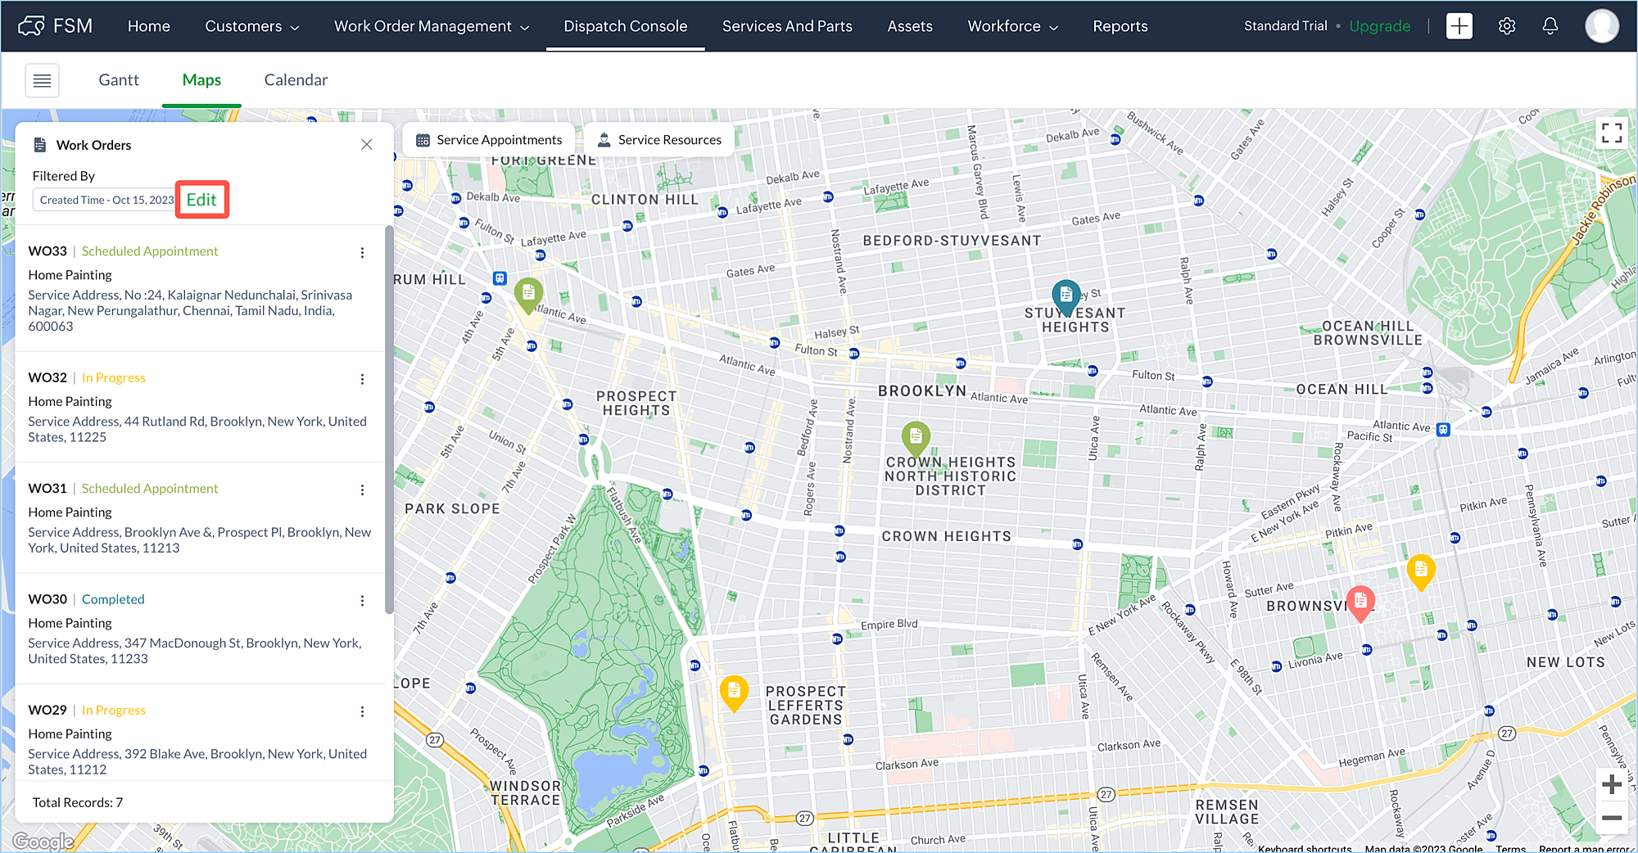Screen dimensions: 1638x853
Task: Click the 44 Rutland Rd service address
Action: tap(197, 430)
